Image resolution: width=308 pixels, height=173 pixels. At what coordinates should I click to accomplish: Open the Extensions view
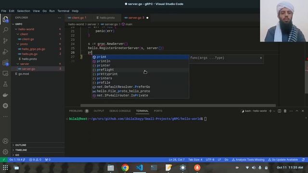pyautogui.click(x=5, y=63)
